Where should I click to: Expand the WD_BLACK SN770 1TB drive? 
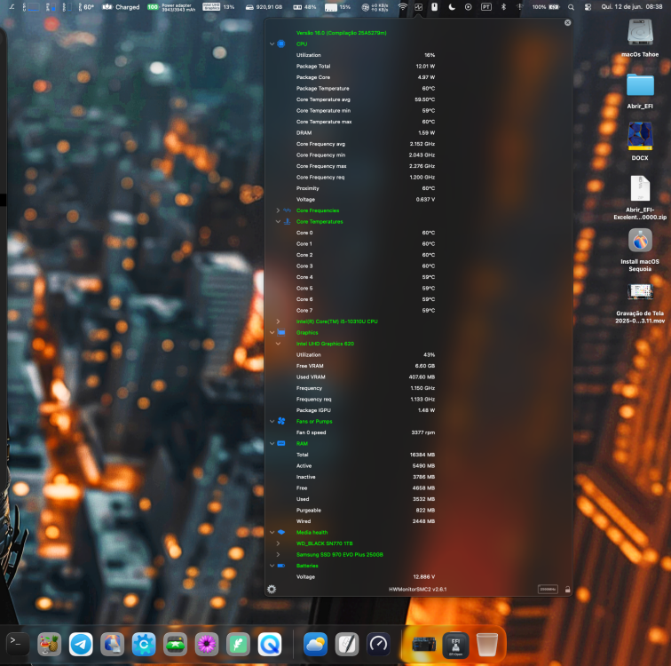[x=278, y=543]
